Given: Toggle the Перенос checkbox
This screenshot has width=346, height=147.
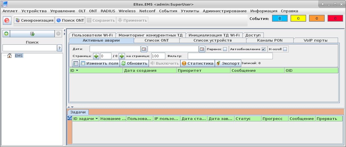Looking at the screenshot, I should coord(225,49).
